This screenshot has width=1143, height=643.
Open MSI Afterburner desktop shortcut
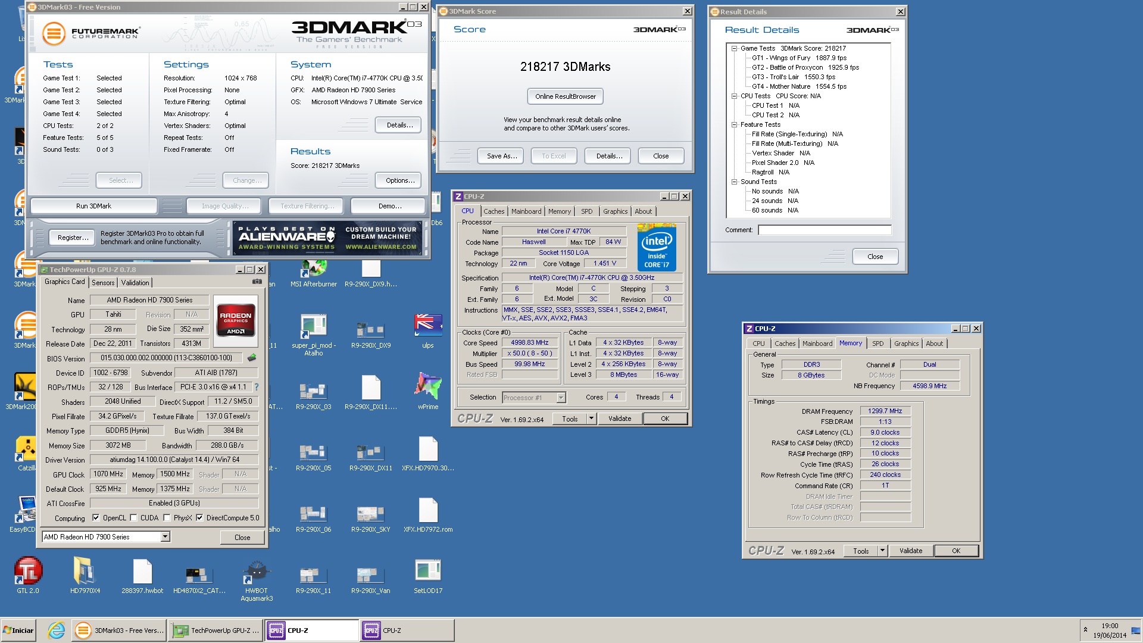313,274
